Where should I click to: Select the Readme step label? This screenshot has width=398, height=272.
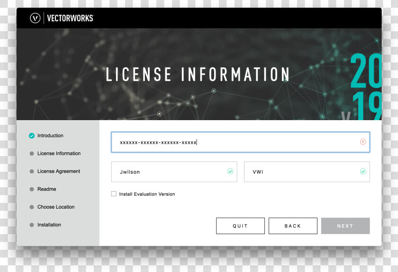(x=47, y=189)
